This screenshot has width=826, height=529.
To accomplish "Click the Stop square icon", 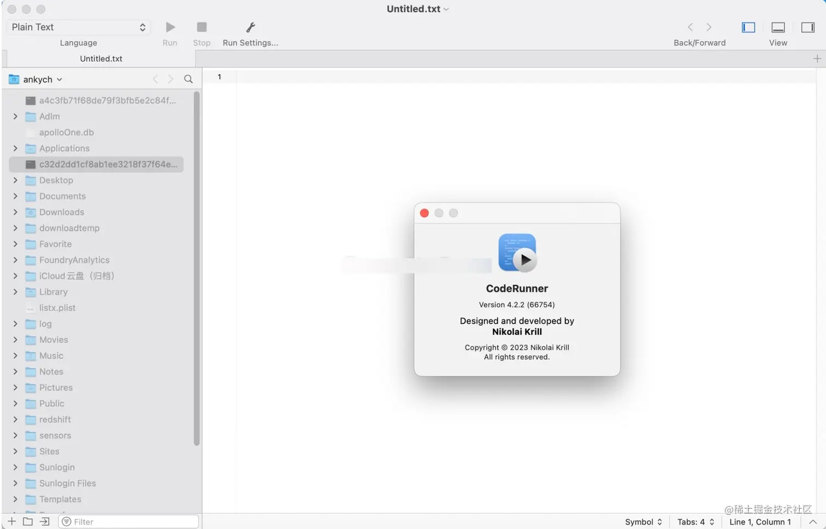I will click(x=202, y=27).
